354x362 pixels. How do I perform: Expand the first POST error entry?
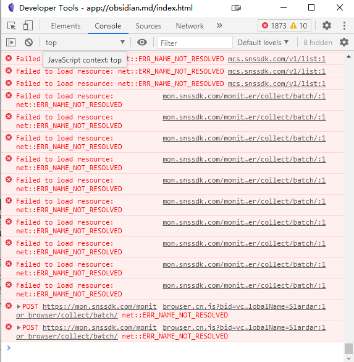point(19,306)
